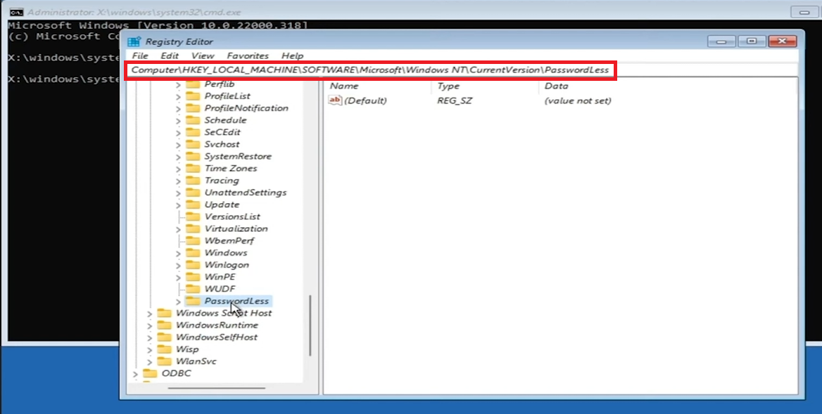822x414 pixels.
Task: Maximize the Registry Editor window
Action: pos(752,41)
